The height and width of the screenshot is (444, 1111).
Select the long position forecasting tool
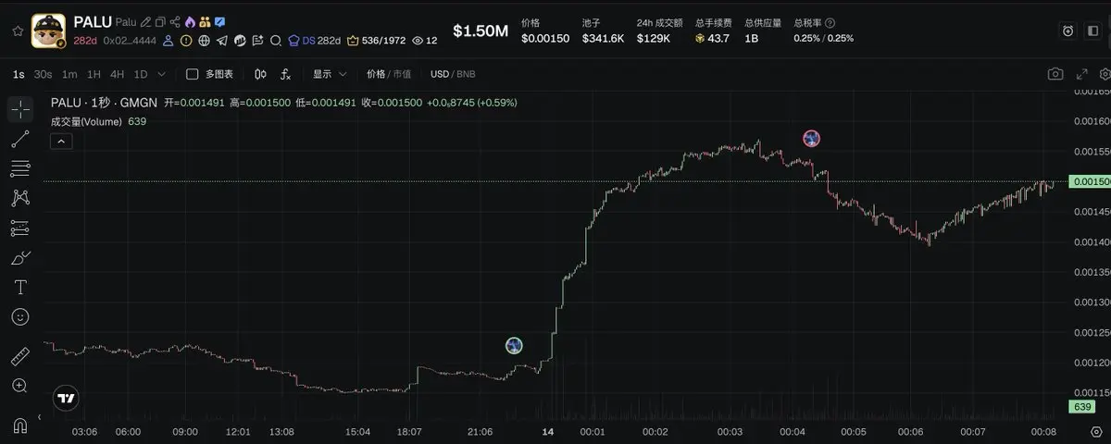coord(20,228)
